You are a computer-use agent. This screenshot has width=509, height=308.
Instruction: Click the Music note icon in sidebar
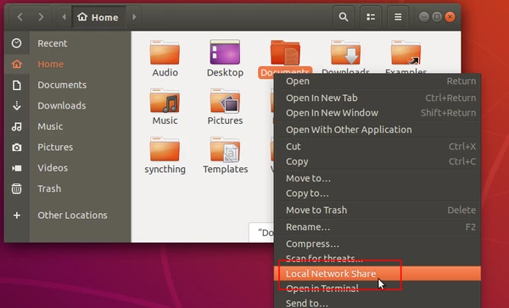(17, 126)
